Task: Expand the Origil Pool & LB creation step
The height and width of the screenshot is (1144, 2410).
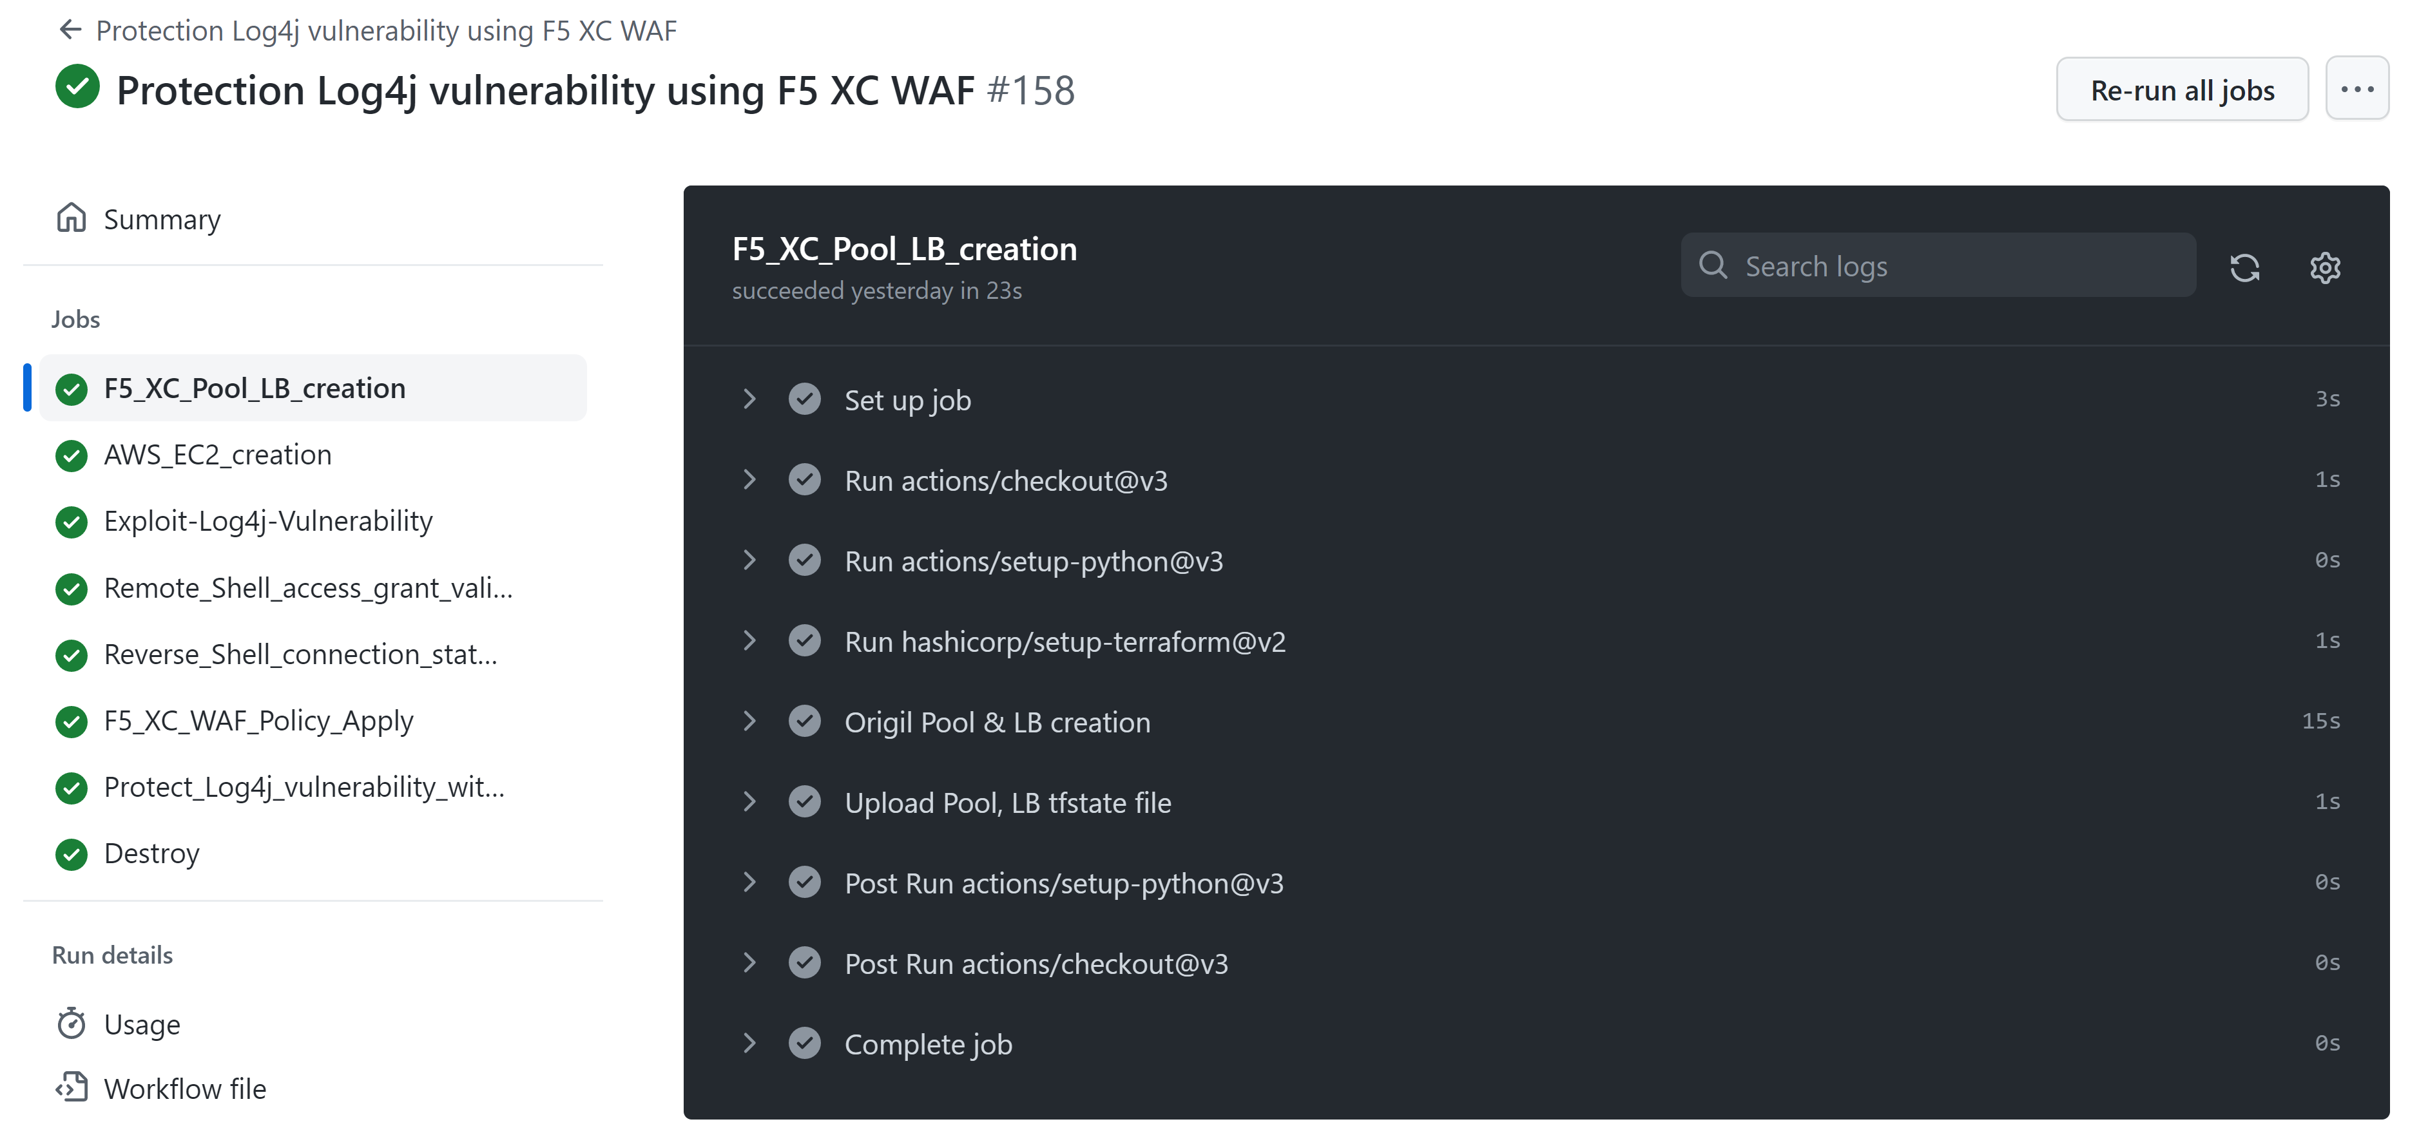Action: click(x=749, y=720)
